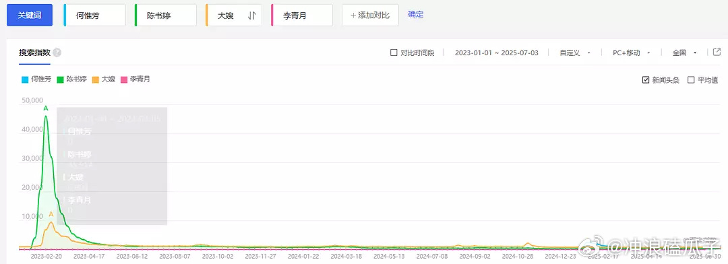Click the swap arrows icon in 大嫂 field
Image resolution: width=728 pixels, height=264 pixels.
pyautogui.click(x=252, y=15)
